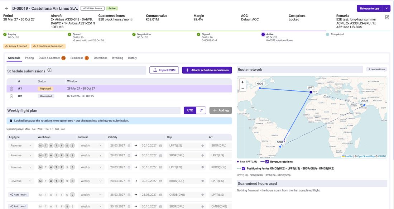This screenshot has width=394, height=209.
Task: Open start date calendar for KBOS to LPPT leg
Action: coord(129,181)
